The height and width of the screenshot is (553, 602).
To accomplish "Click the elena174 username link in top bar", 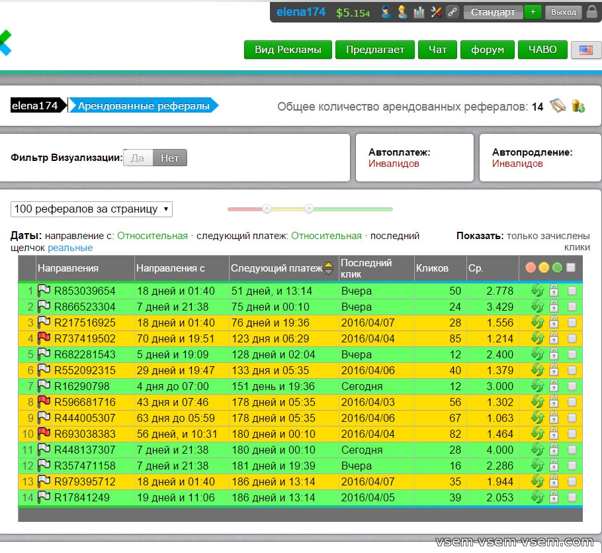I will (x=300, y=13).
